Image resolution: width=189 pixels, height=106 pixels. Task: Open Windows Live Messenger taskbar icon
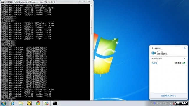tap(47, 103)
